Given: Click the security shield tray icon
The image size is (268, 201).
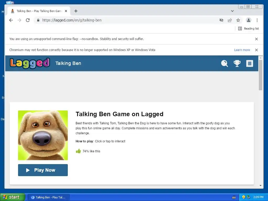Looking at the screenshot, I should 244,197.
